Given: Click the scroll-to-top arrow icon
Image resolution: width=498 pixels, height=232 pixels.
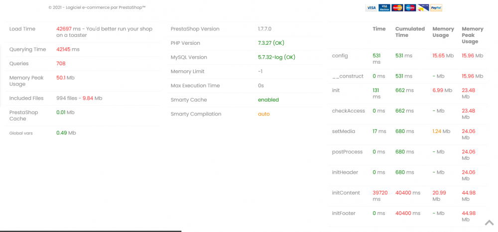Looking at the screenshot, I should pyautogui.click(x=489, y=222).
